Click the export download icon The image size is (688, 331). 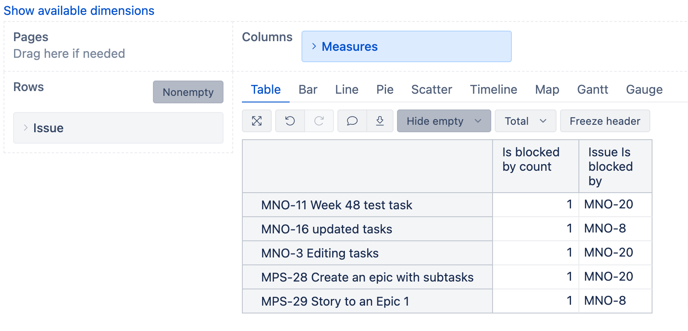(x=380, y=121)
